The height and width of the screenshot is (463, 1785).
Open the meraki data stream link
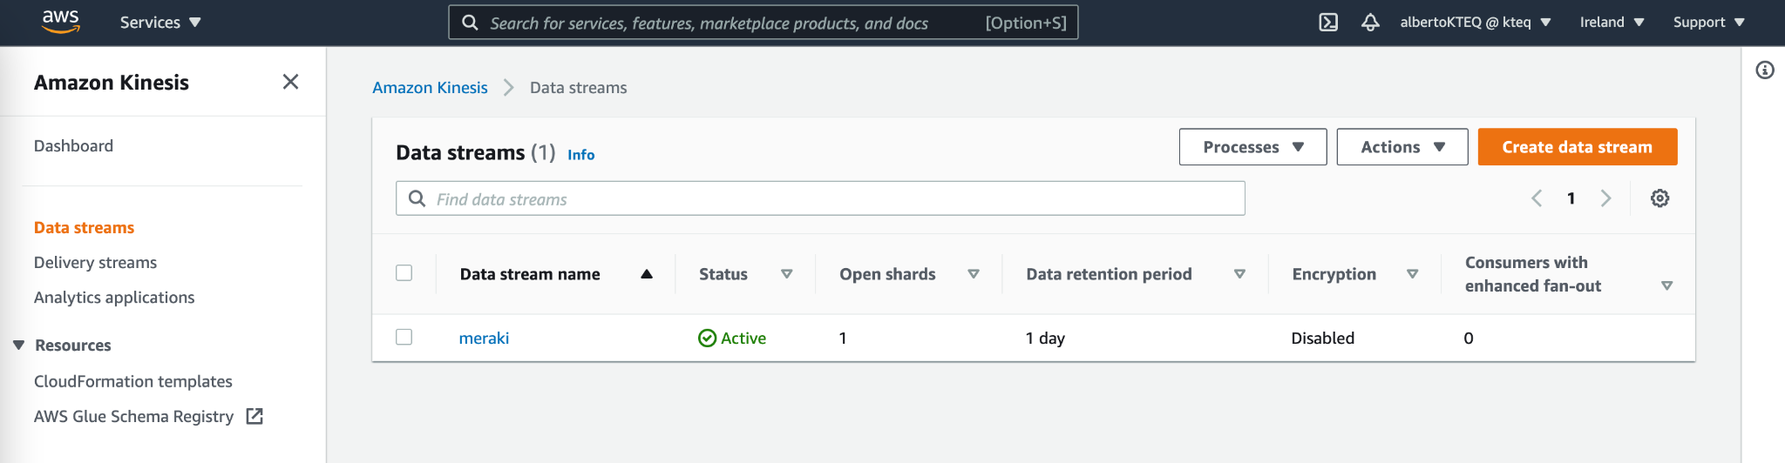[484, 338]
